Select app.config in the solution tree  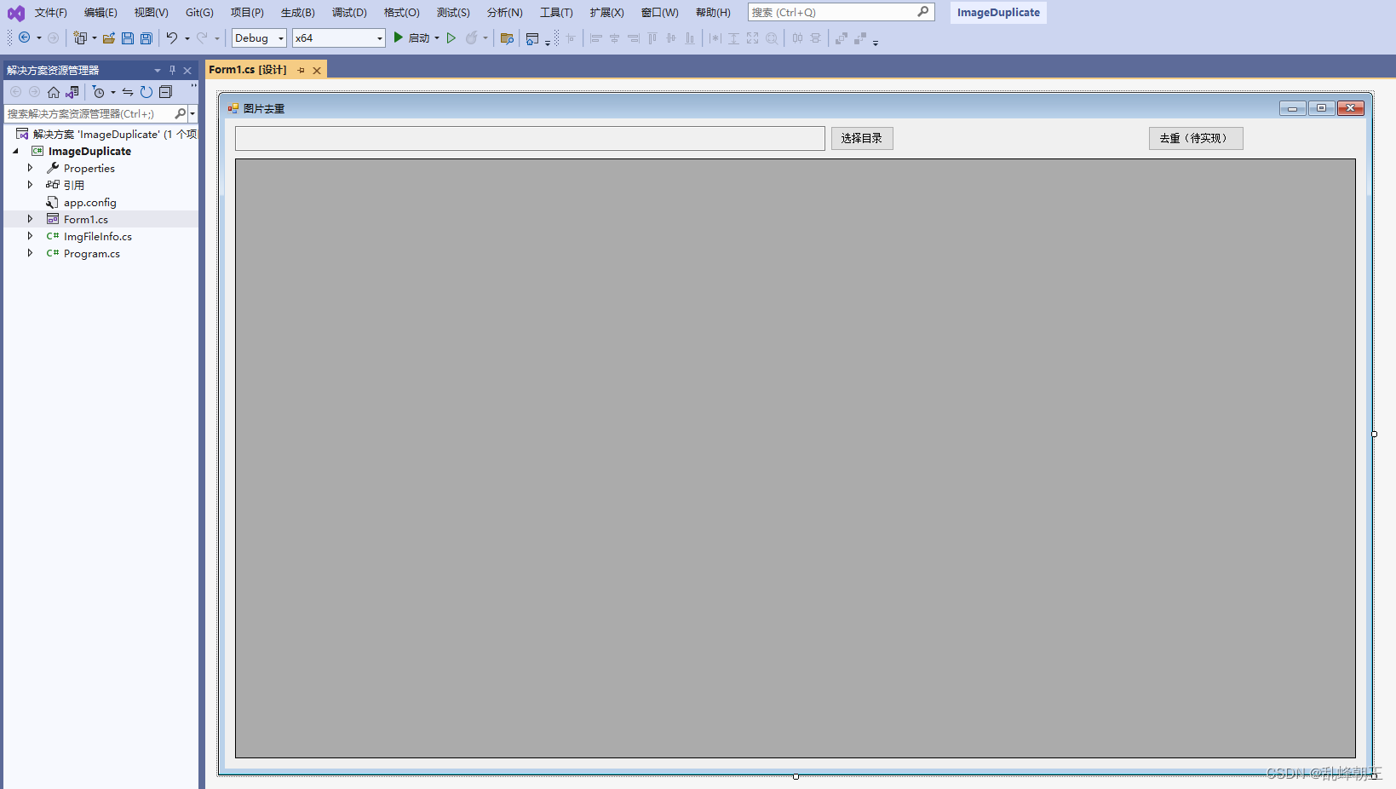(89, 202)
